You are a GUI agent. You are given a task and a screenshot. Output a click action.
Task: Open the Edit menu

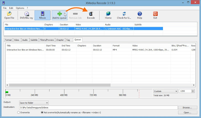(11, 8)
